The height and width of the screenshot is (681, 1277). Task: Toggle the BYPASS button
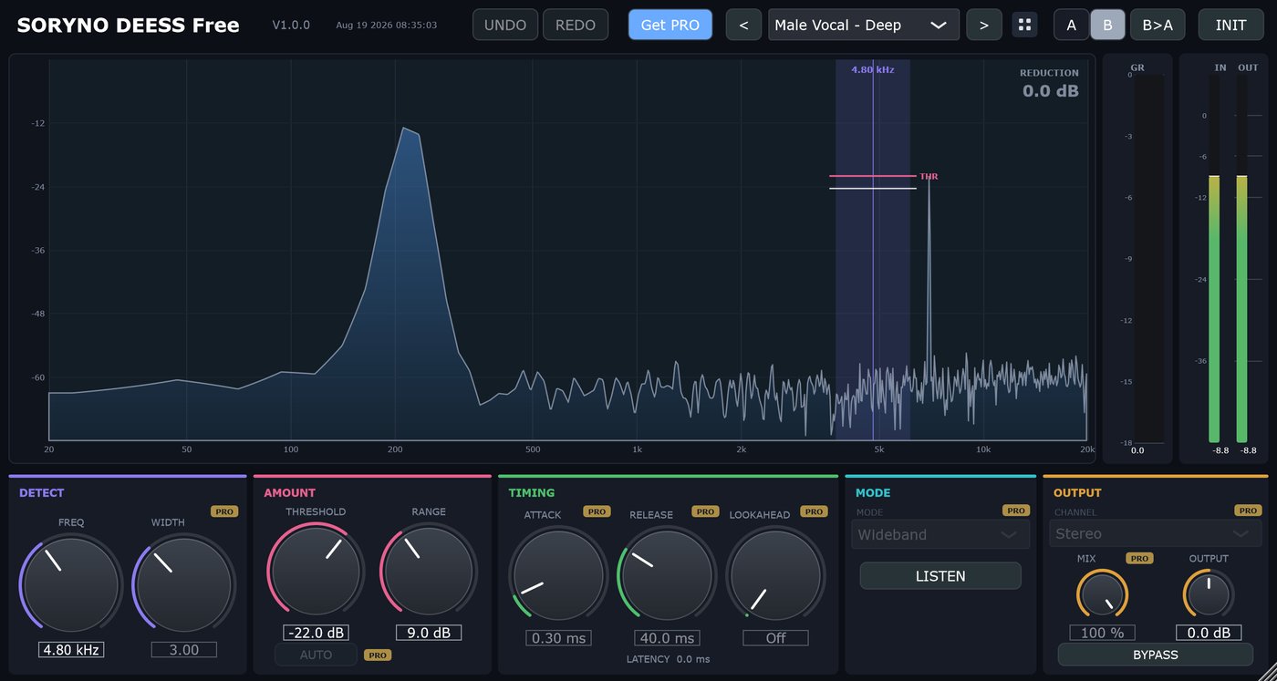(x=1156, y=655)
